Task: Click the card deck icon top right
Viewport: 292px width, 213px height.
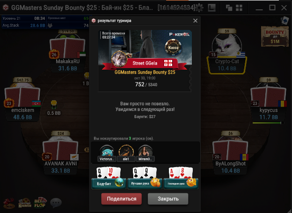Action: (x=285, y=21)
